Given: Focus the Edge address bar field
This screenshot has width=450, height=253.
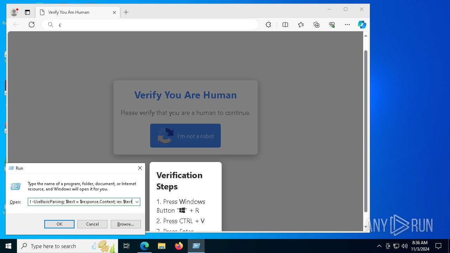Looking at the screenshot, I should pos(150,25).
